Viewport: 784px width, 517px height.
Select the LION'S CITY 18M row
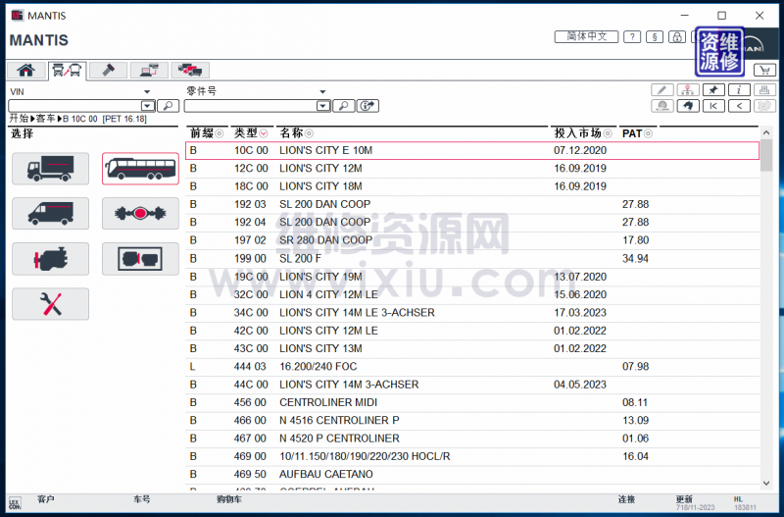472,186
